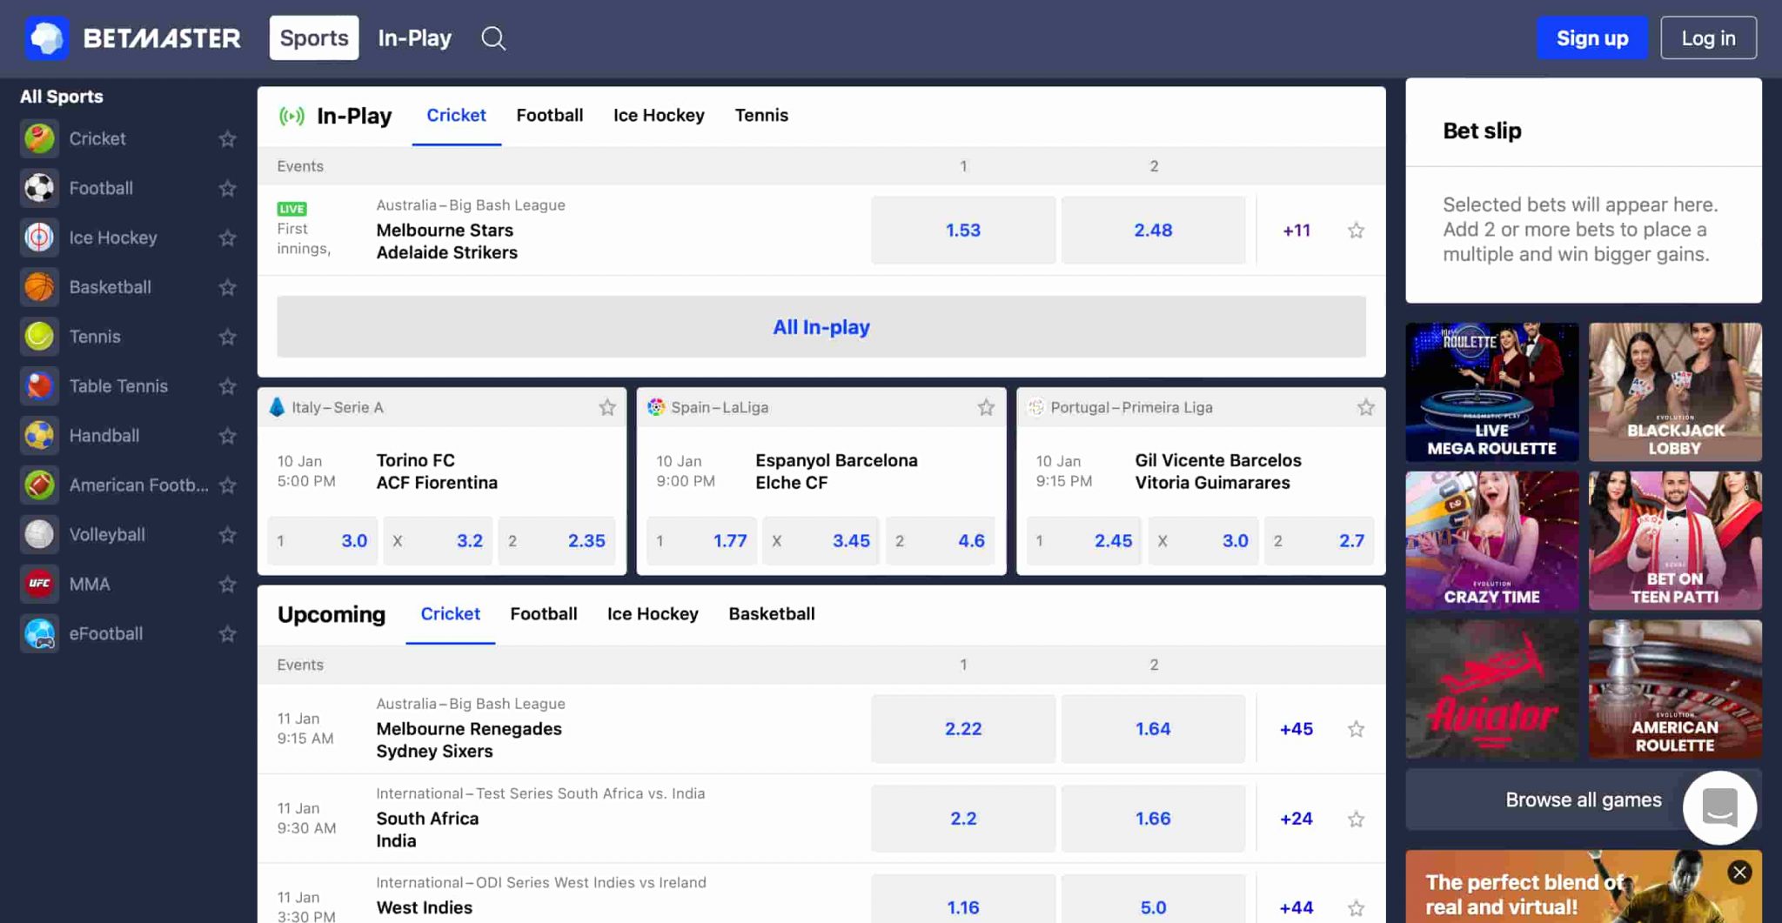Favorite Cricket with its sidebar star
This screenshot has width=1782, height=923.
coord(228,139)
